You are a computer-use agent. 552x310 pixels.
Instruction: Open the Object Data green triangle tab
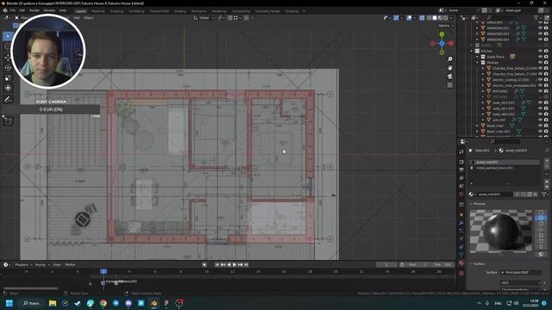[461, 255]
